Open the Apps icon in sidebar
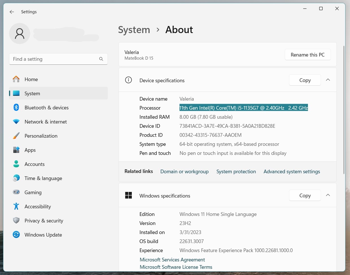The width and height of the screenshot is (350, 275). (x=16, y=150)
